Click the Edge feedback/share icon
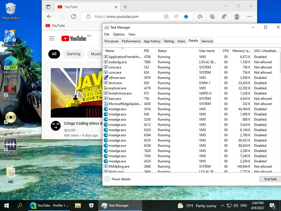281x211 pixels. [224, 16]
